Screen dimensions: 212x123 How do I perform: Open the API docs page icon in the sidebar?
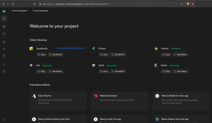point(4,71)
